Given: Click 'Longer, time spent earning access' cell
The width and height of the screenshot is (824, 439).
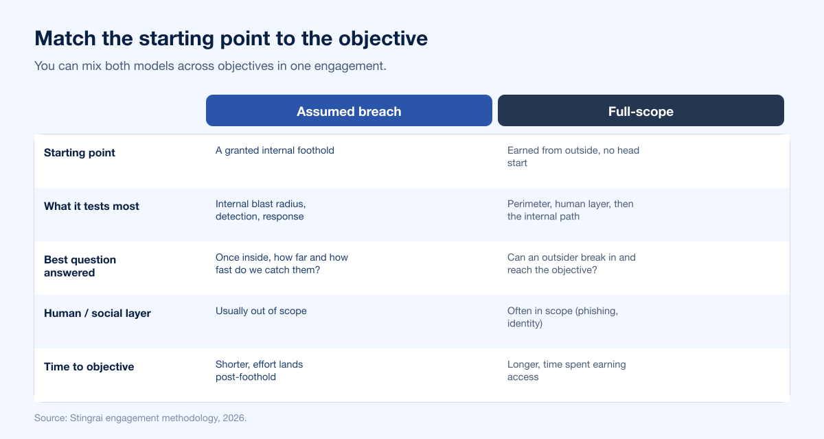Looking at the screenshot, I should click(566, 370).
